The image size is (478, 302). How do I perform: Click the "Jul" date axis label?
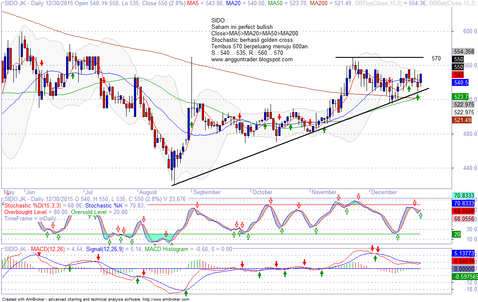coord(89,192)
